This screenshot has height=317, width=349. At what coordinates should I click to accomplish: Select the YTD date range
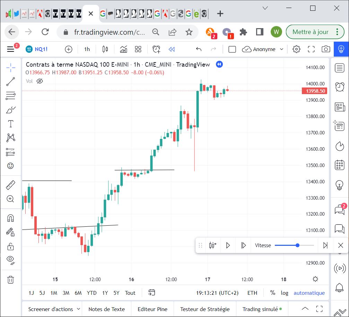click(x=91, y=293)
